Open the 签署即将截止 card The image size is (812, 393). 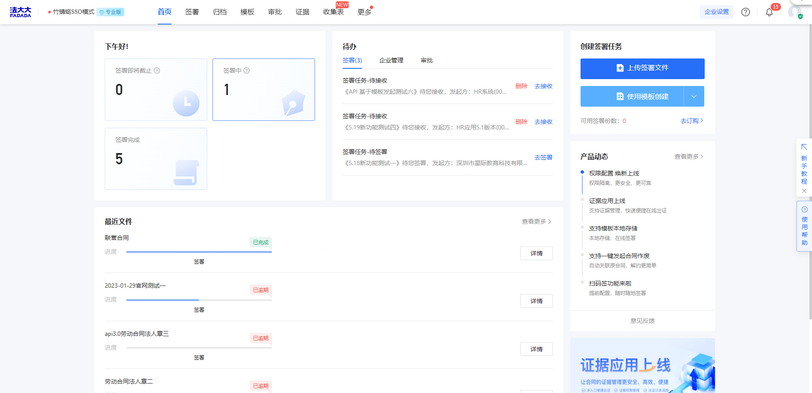click(156, 89)
